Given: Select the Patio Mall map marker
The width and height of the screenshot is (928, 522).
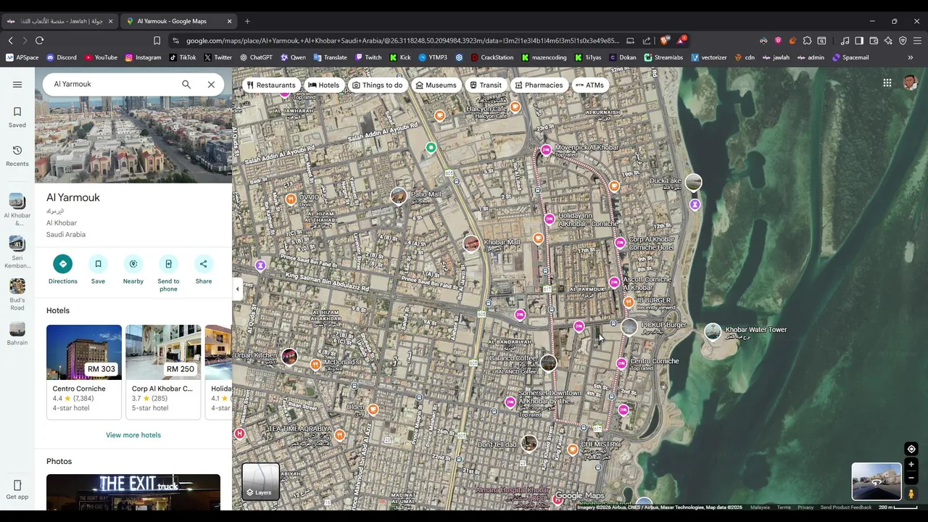Looking at the screenshot, I should (398, 195).
